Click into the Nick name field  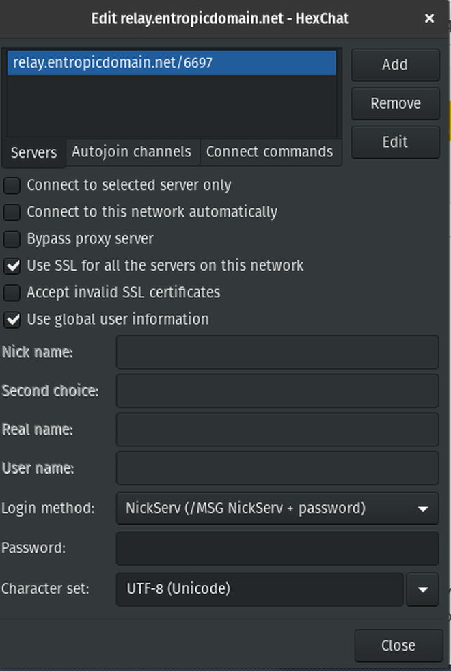pyautogui.click(x=277, y=353)
